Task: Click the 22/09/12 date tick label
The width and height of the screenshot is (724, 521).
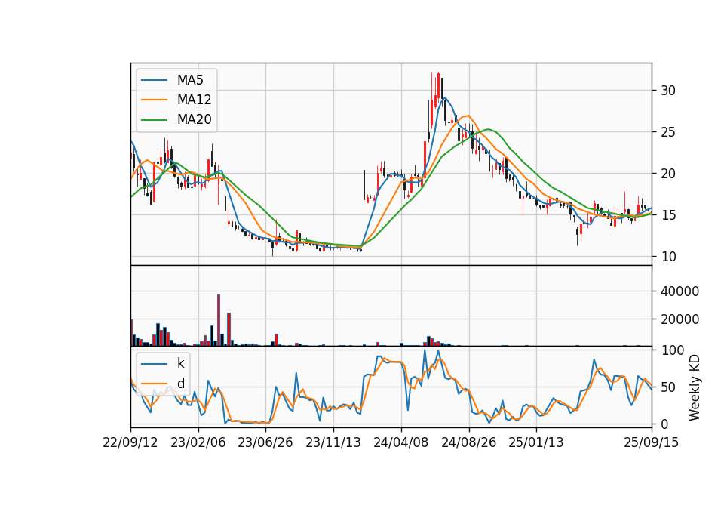Action: 130,442
